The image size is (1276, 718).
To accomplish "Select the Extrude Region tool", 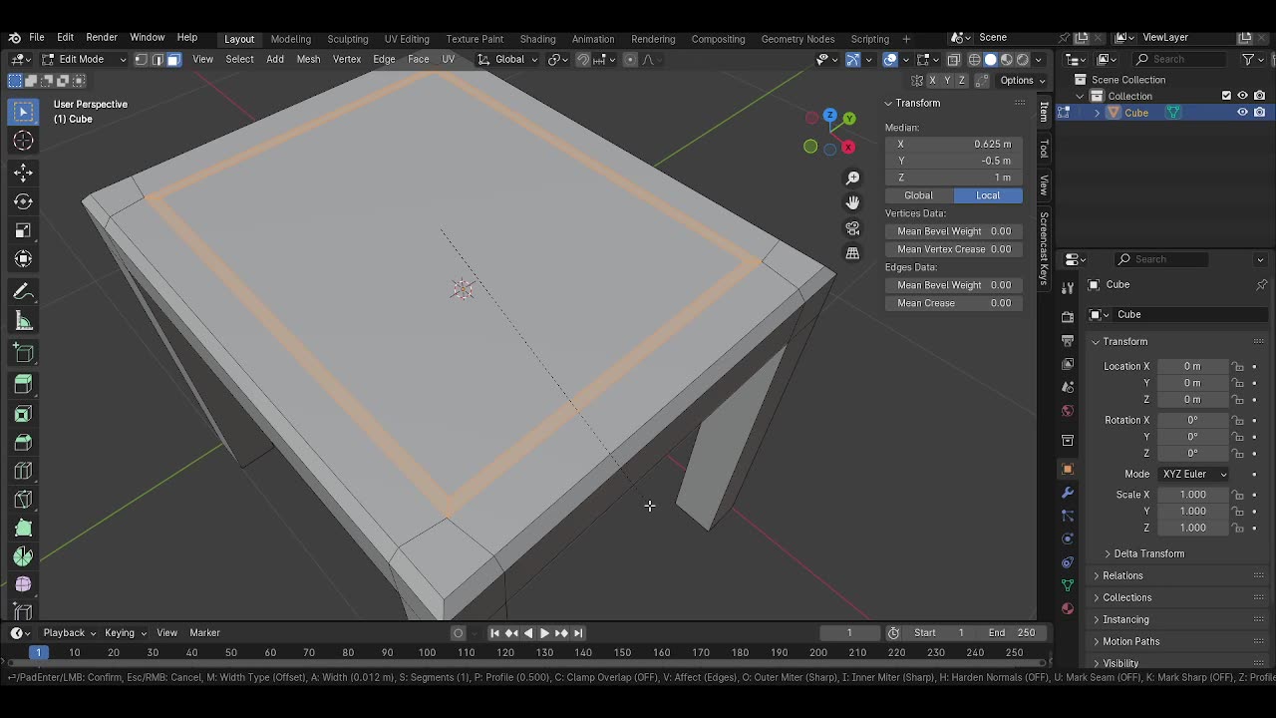I will pos(23,384).
